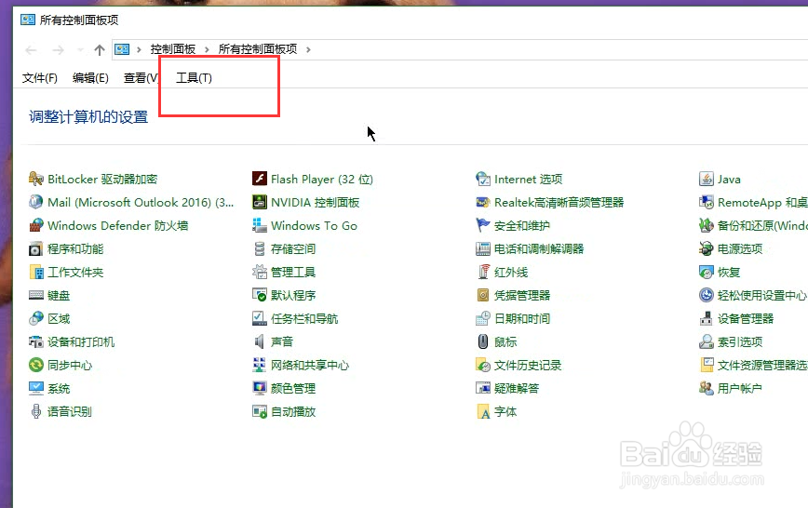Open the Mail (Microsoft Outlook 2016) icon
The image size is (808, 508).
(35, 202)
